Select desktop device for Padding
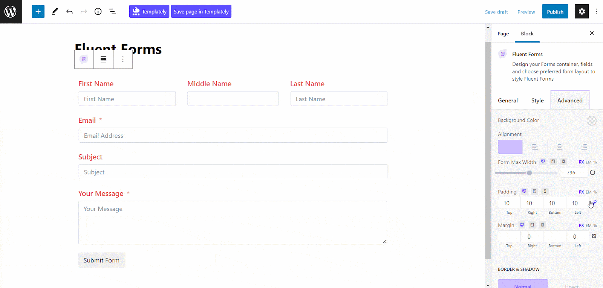Viewport: 603px width, 288px height. 524,191
